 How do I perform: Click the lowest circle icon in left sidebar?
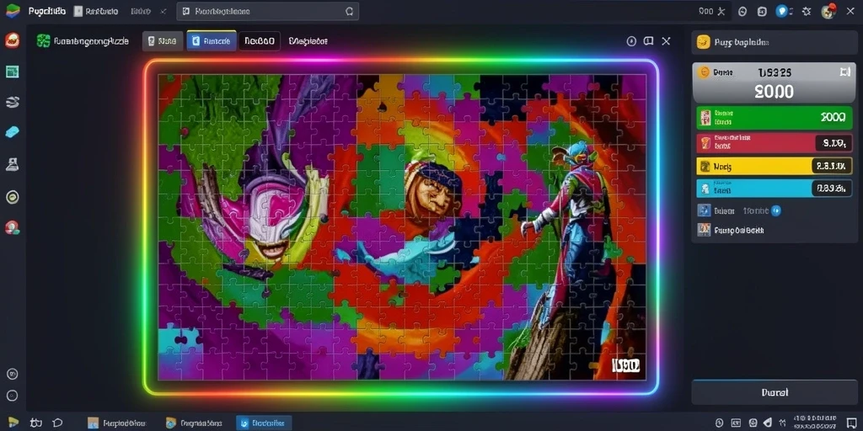(x=12, y=396)
